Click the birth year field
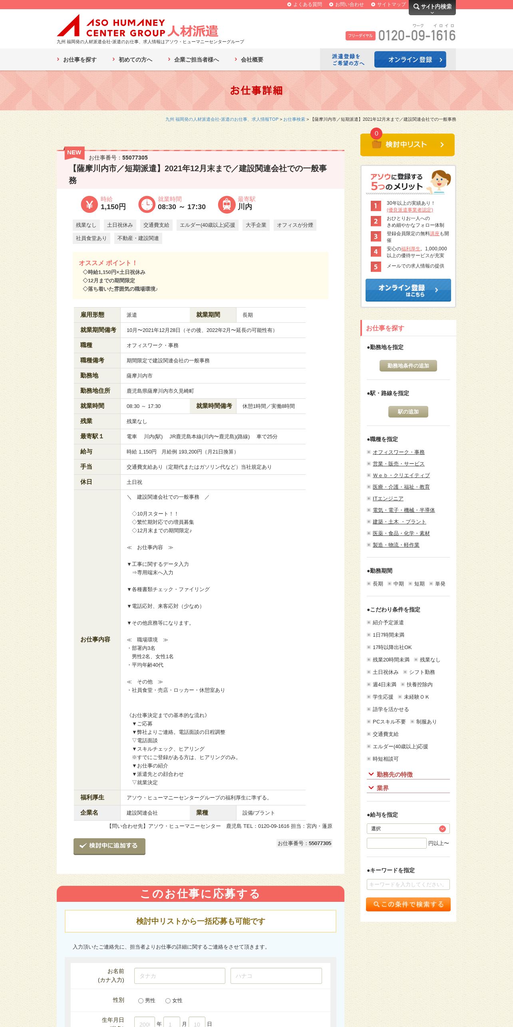513x1027 pixels. tap(145, 1022)
